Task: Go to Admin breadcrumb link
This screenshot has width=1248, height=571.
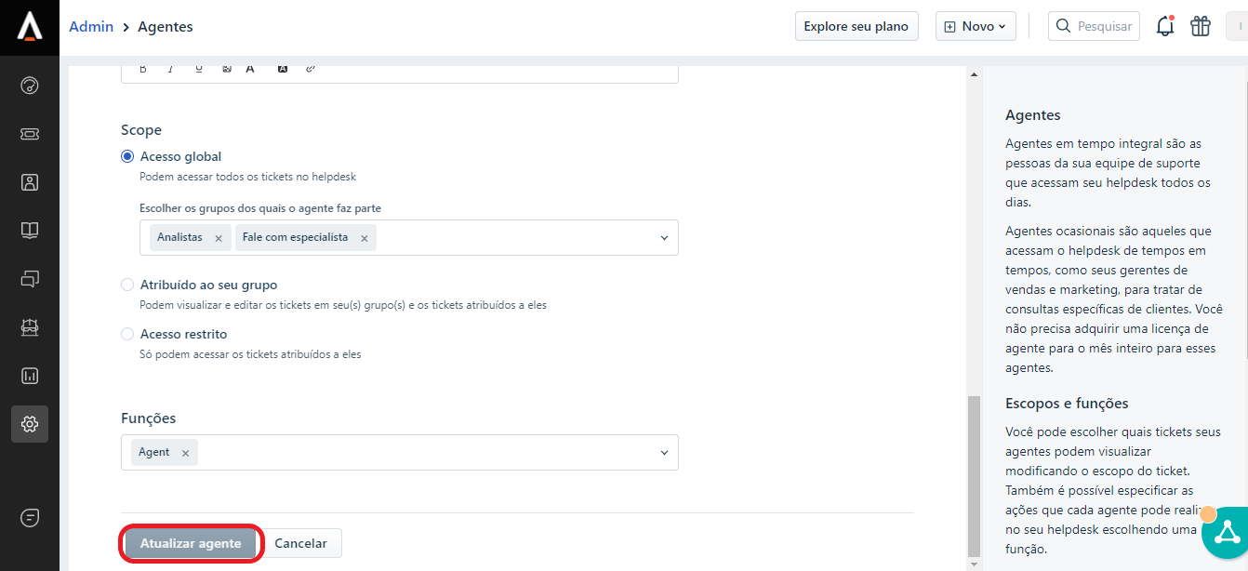Action: pyautogui.click(x=91, y=27)
